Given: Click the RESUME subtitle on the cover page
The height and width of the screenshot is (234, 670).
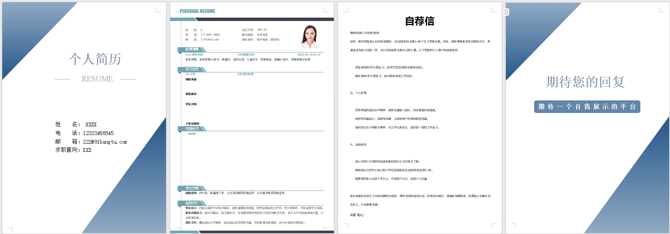Looking at the screenshot, I should click(97, 79).
